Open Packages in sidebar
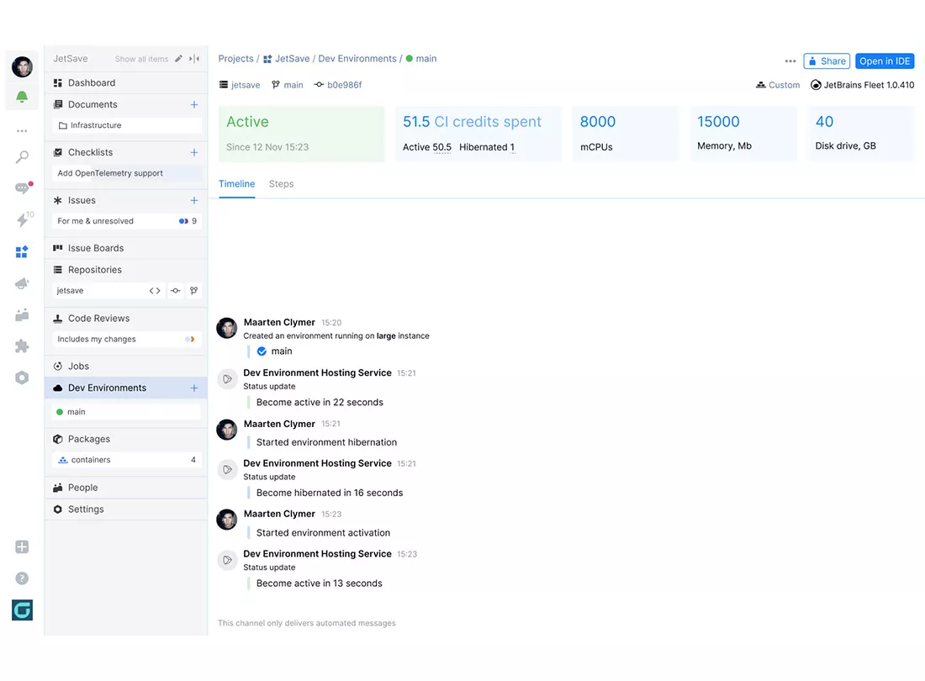This screenshot has height=681, width=925. (x=126, y=439)
